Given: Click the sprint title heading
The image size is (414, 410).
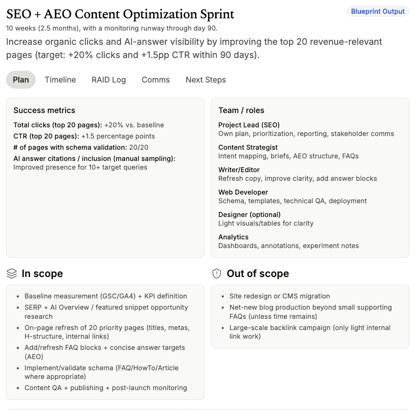Looking at the screenshot, I should point(120,14).
